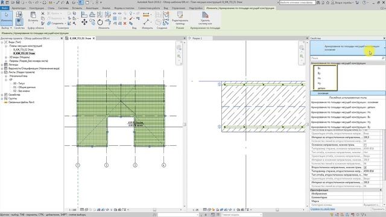Click the plan view horizontal scrollbar

coord(154,210)
